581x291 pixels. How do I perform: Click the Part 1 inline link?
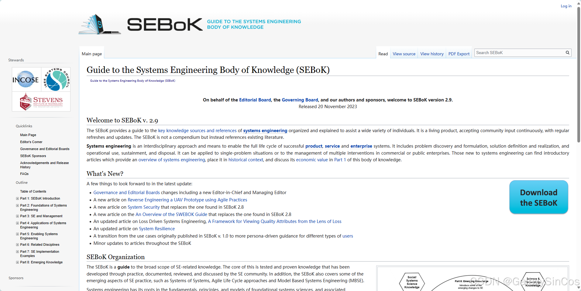coord(340,160)
